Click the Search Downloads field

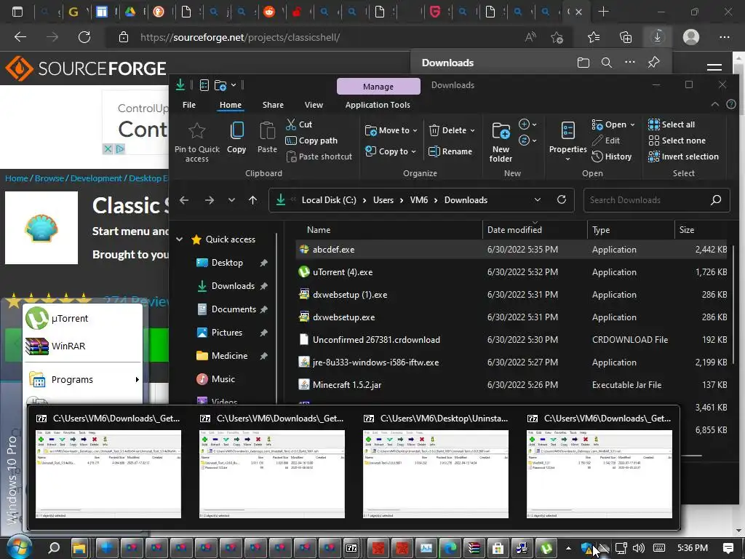click(x=656, y=200)
